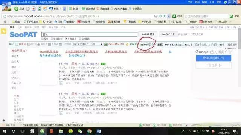Open the 帮助 Help menu
The height and width of the screenshot is (135, 241).
pyautogui.click(x=219, y=2)
